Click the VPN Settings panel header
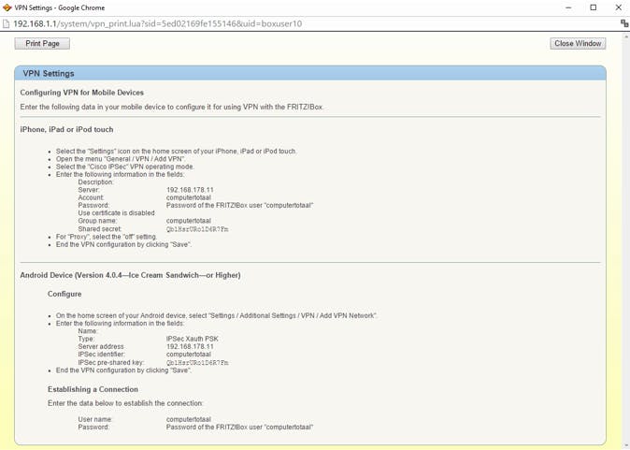The image size is (630, 450). 310,74
